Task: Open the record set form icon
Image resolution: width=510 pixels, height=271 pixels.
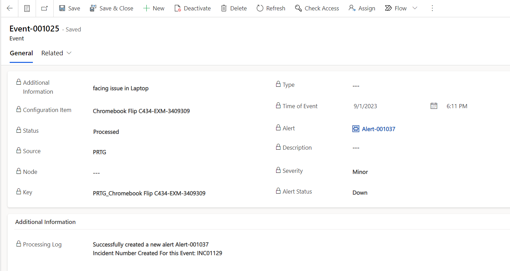Action: coord(27,8)
